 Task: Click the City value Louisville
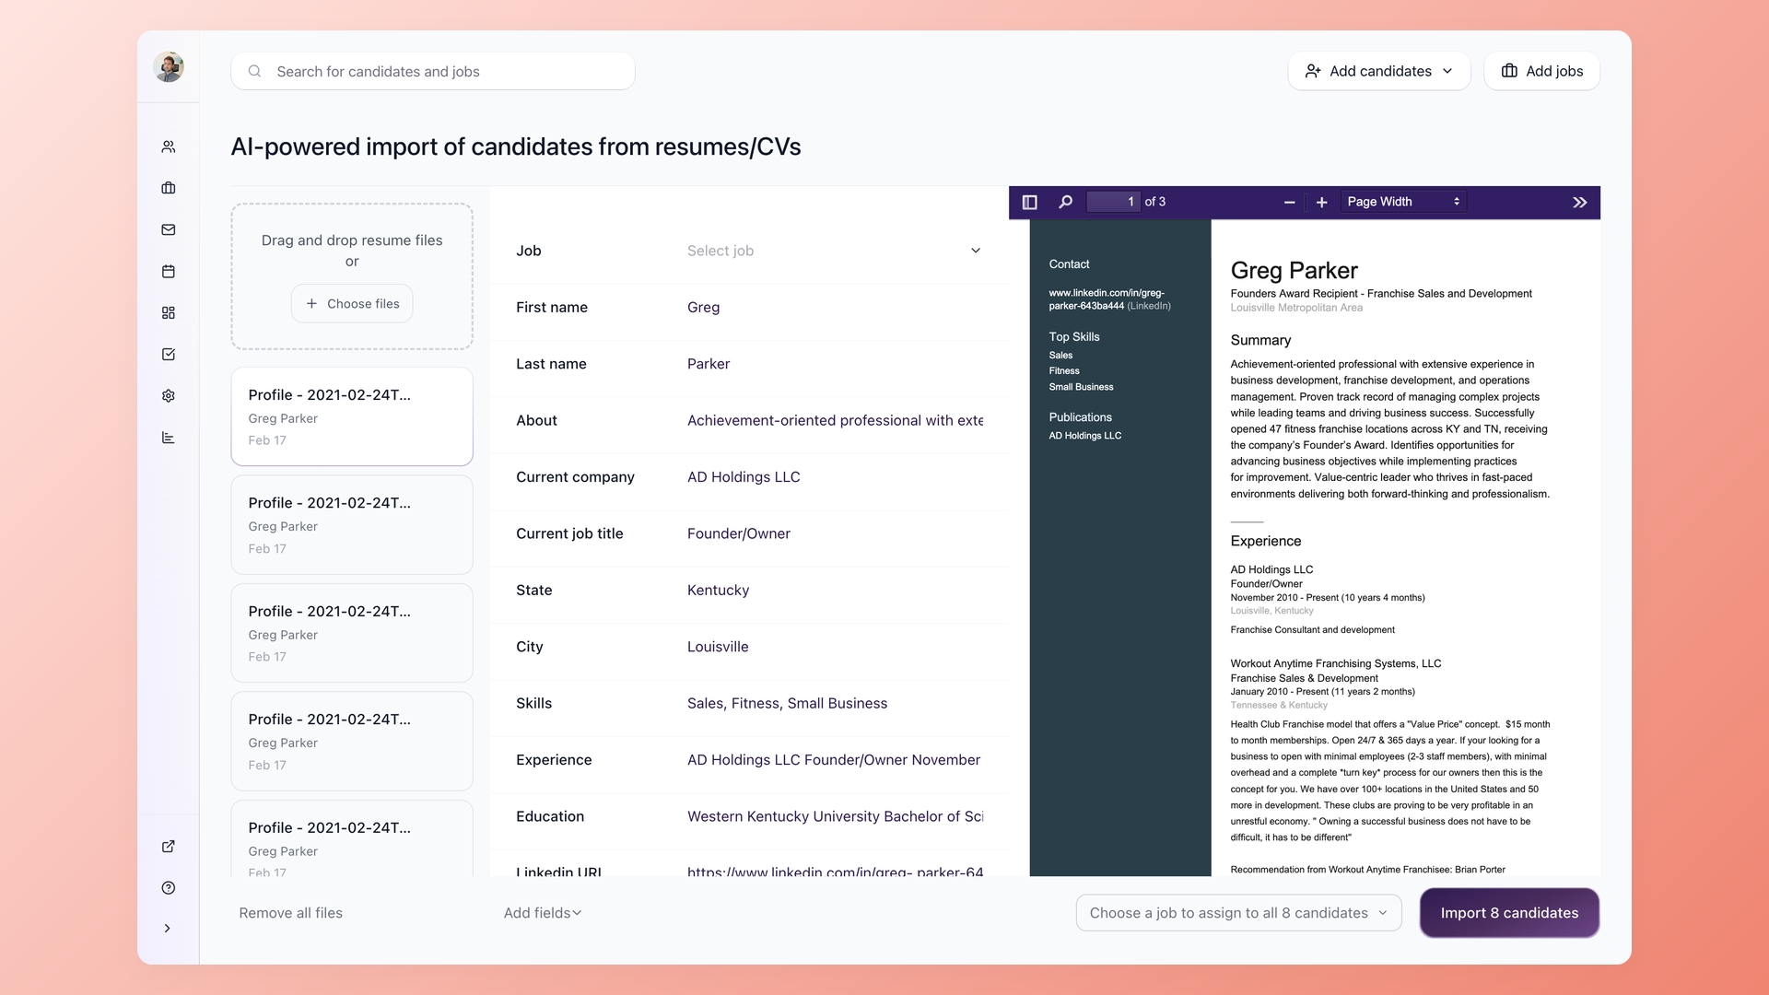[718, 647]
